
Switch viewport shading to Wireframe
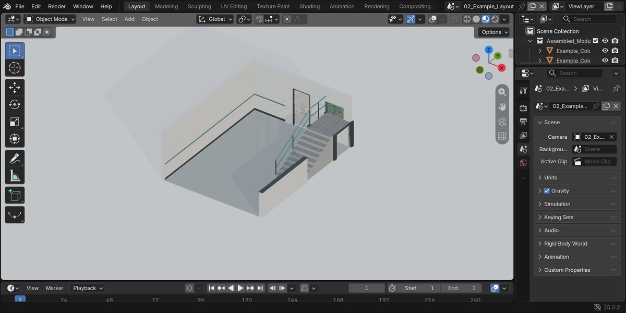(x=467, y=19)
